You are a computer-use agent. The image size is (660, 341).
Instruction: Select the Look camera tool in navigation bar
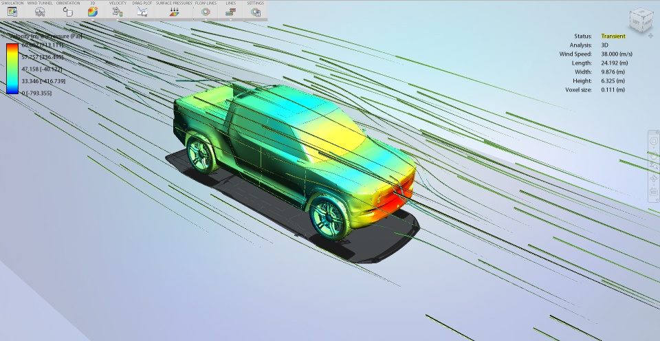pyautogui.click(x=654, y=192)
